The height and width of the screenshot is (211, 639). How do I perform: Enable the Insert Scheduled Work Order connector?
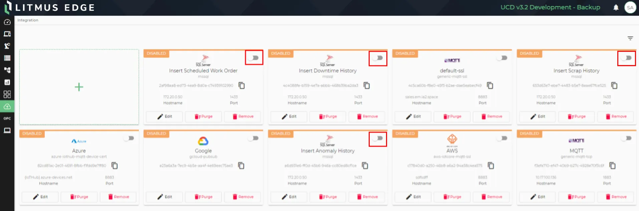(x=254, y=58)
